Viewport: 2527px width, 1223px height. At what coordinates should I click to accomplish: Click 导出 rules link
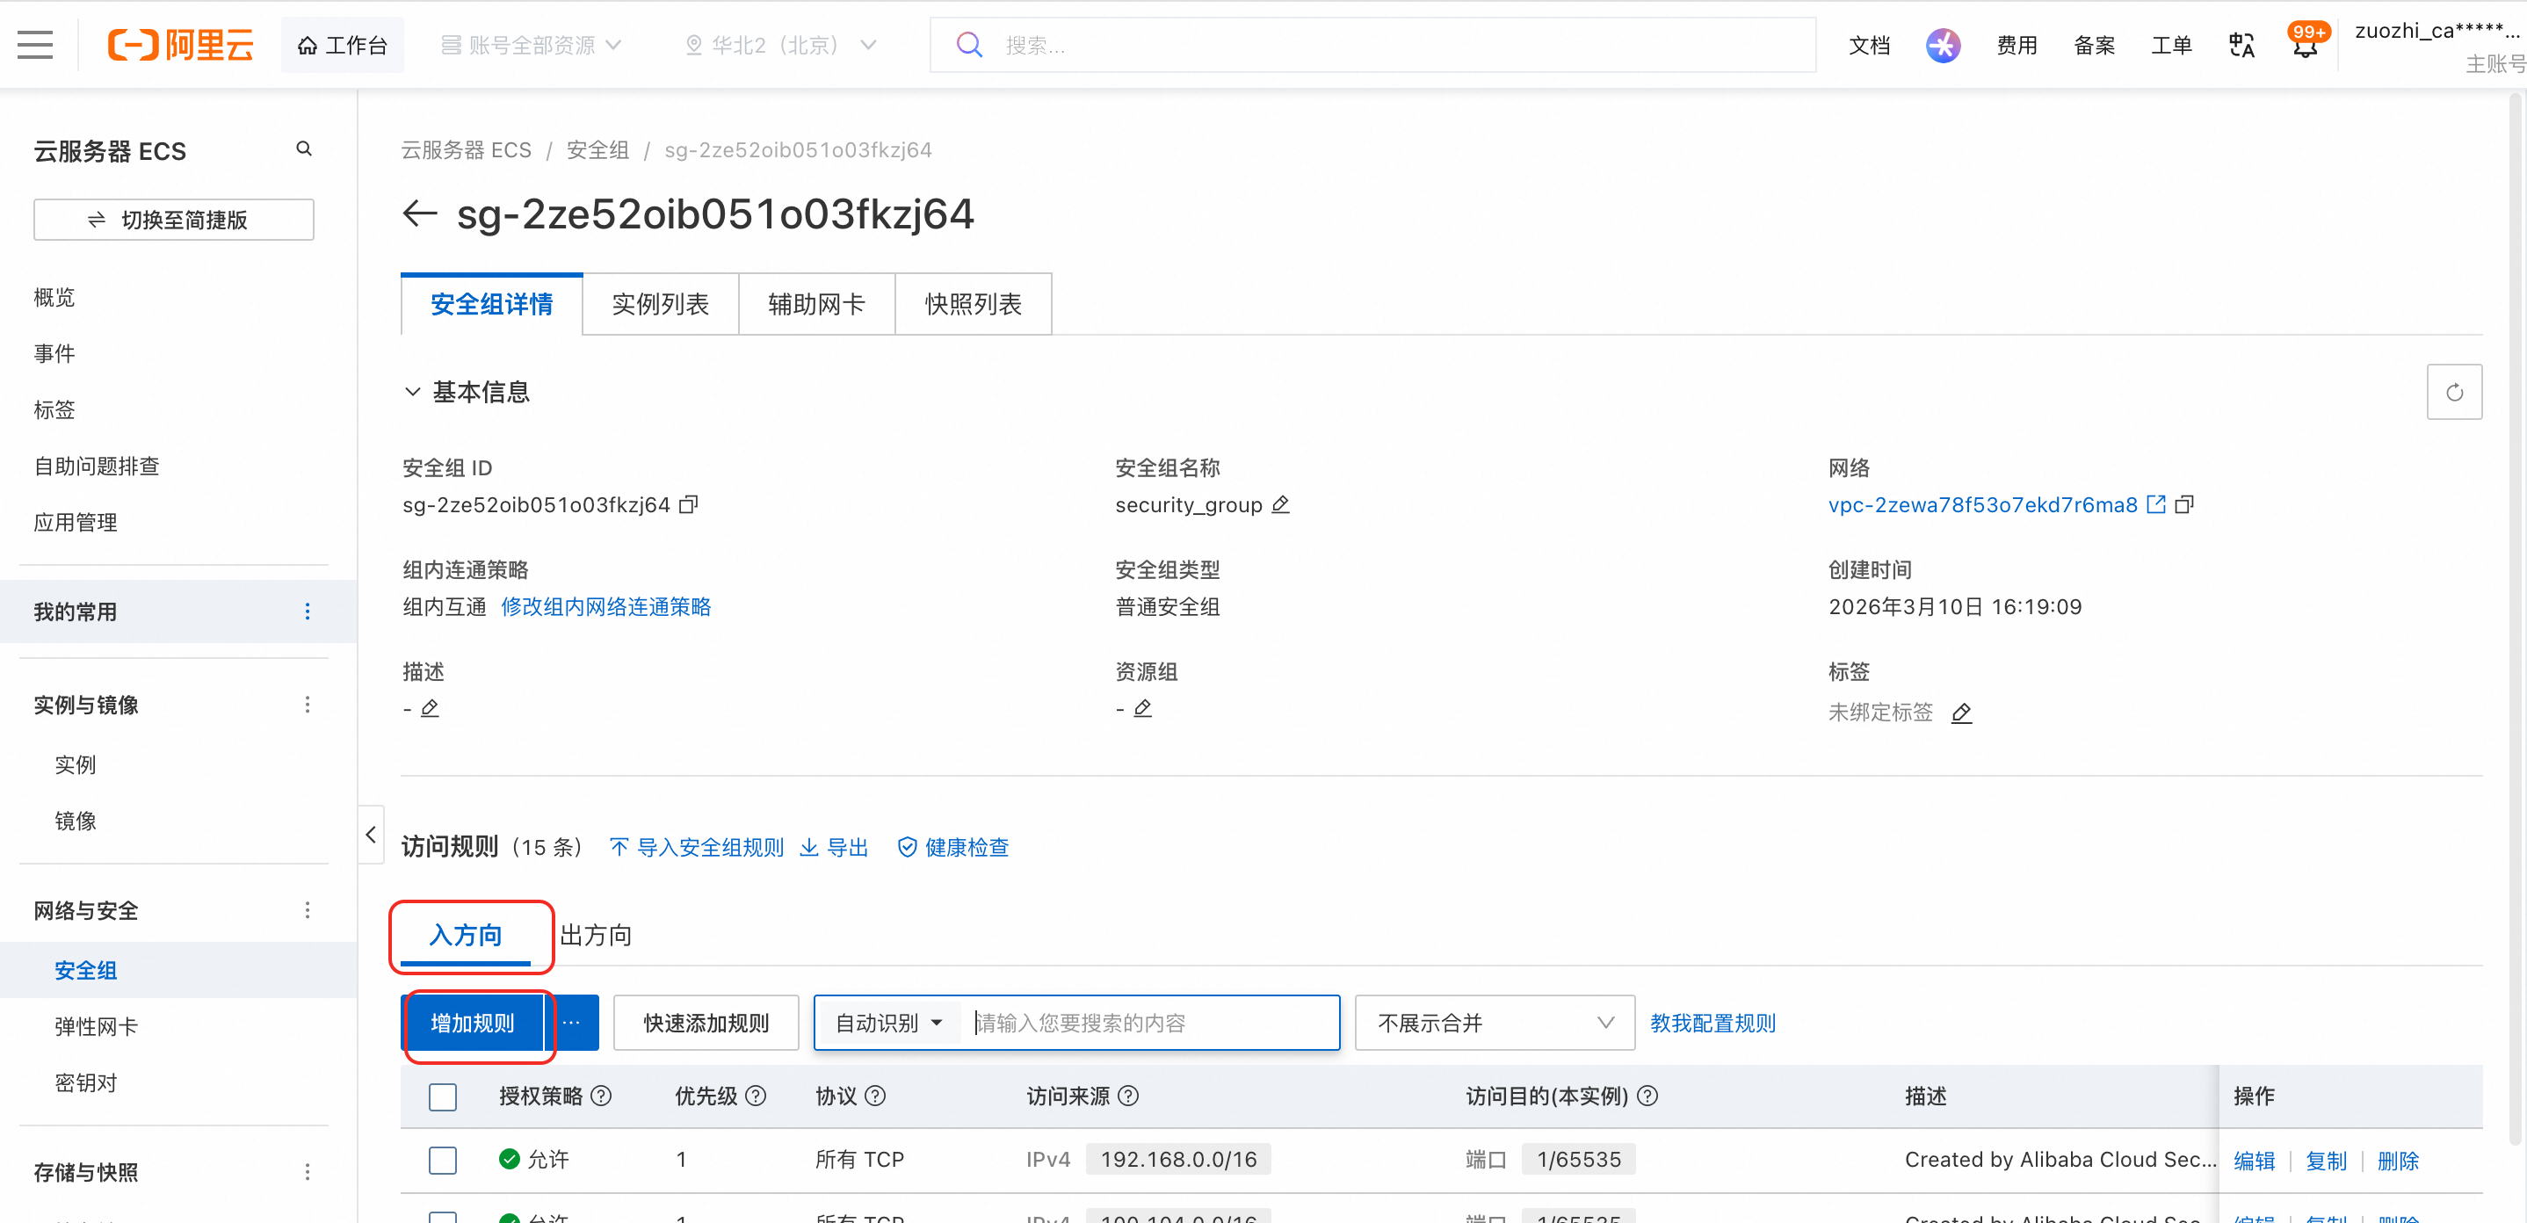pos(835,847)
